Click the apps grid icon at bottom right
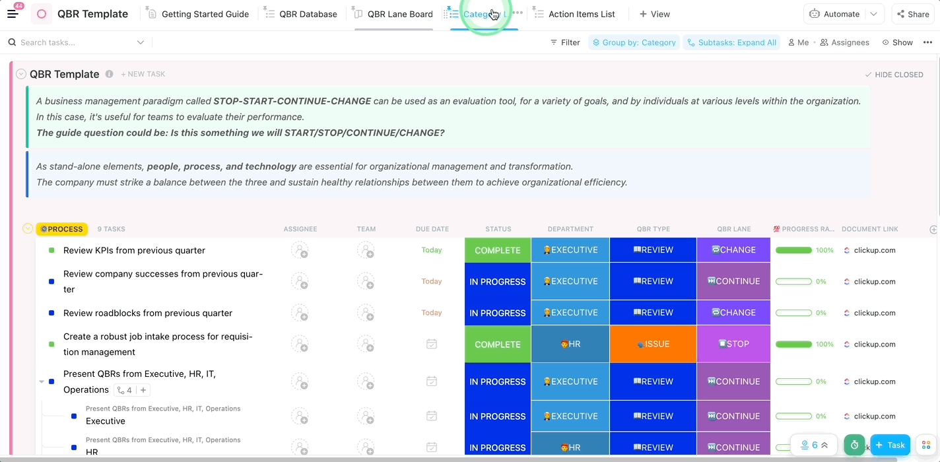The width and height of the screenshot is (940, 462). click(926, 445)
